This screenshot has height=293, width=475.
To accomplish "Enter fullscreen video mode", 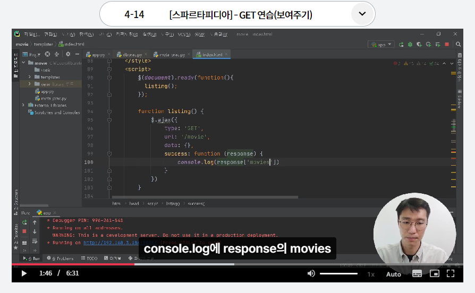I will tap(451, 274).
